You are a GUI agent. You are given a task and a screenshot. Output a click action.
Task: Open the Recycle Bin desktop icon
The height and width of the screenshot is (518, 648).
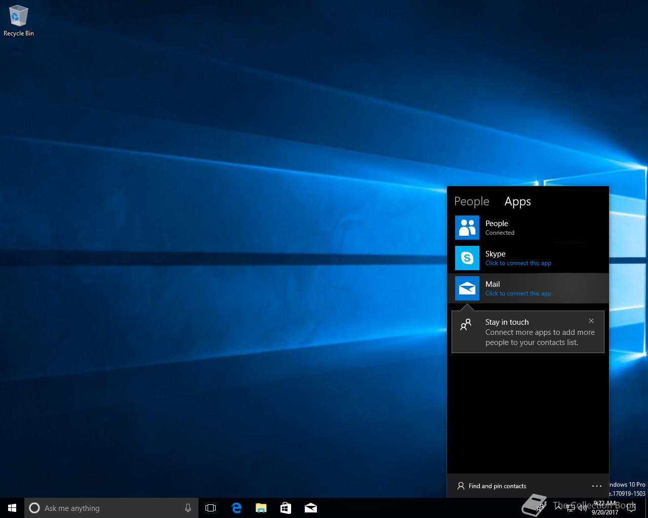19,21
